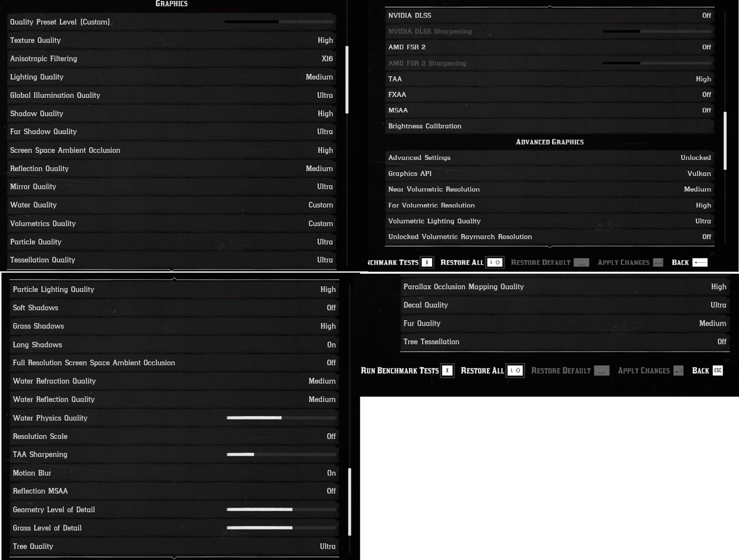The width and height of the screenshot is (739, 560).
Task: Select Far Shadow Quality row
Action: pos(172,132)
